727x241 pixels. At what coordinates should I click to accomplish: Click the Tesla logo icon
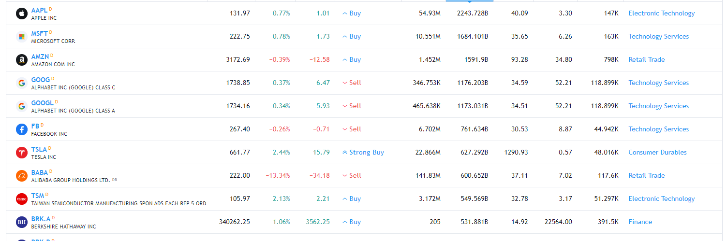click(x=21, y=153)
